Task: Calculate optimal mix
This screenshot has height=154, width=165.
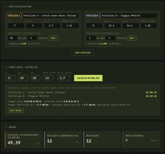Action: click(88, 78)
